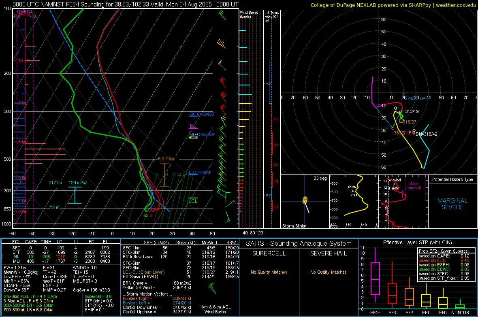Click the Corfidi Downshear = 318/42 kt line
This screenshot has height=317, width=478.
click(x=157, y=307)
